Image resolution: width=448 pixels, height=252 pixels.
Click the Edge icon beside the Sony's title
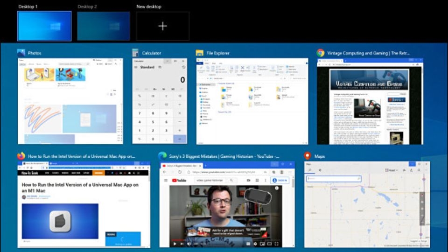tap(162, 156)
